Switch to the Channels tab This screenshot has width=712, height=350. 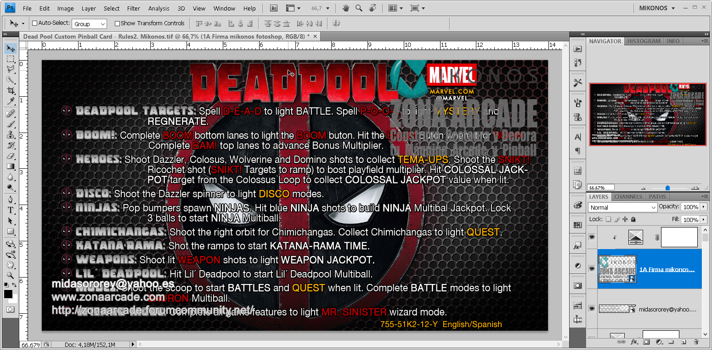tap(628, 197)
